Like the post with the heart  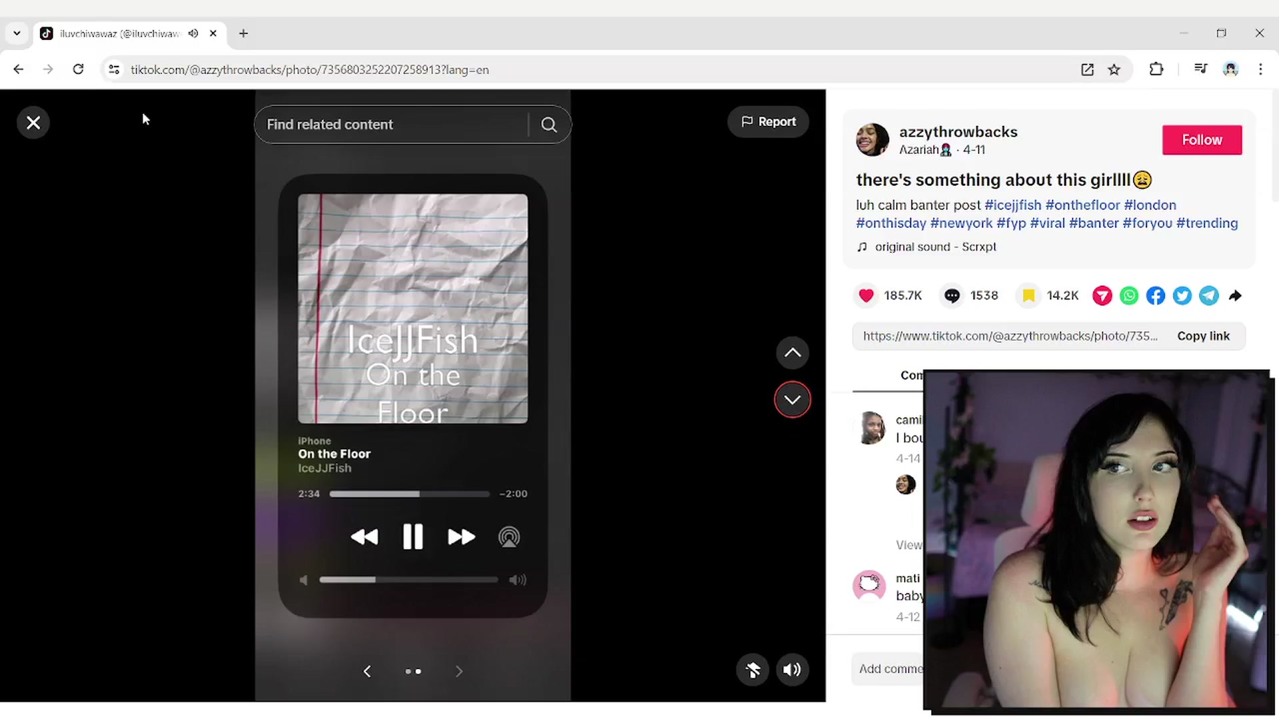pos(866,296)
